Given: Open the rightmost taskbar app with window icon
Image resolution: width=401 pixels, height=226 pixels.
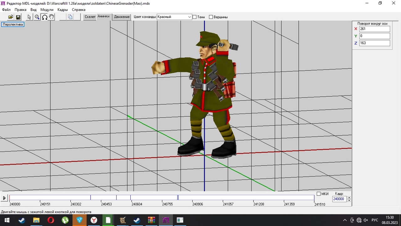Looking at the screenshot, I should [x=180, y=220].
